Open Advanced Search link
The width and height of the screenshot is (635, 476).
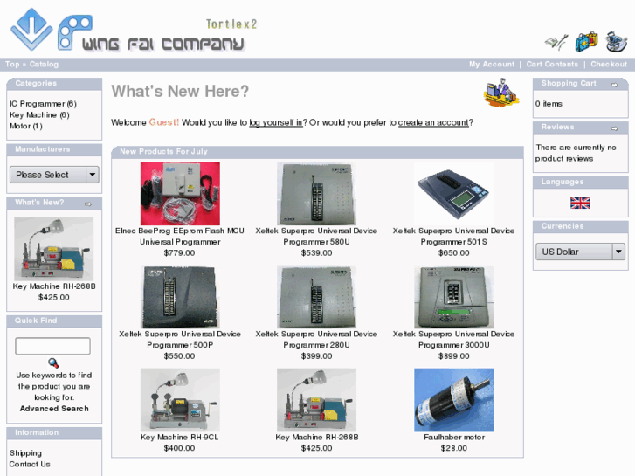click(54, 409)
